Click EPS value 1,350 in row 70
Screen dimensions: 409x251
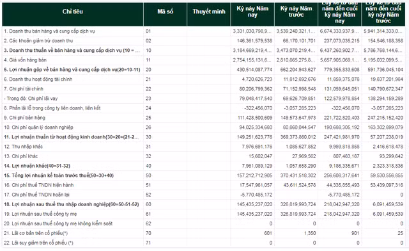[310, 233]
